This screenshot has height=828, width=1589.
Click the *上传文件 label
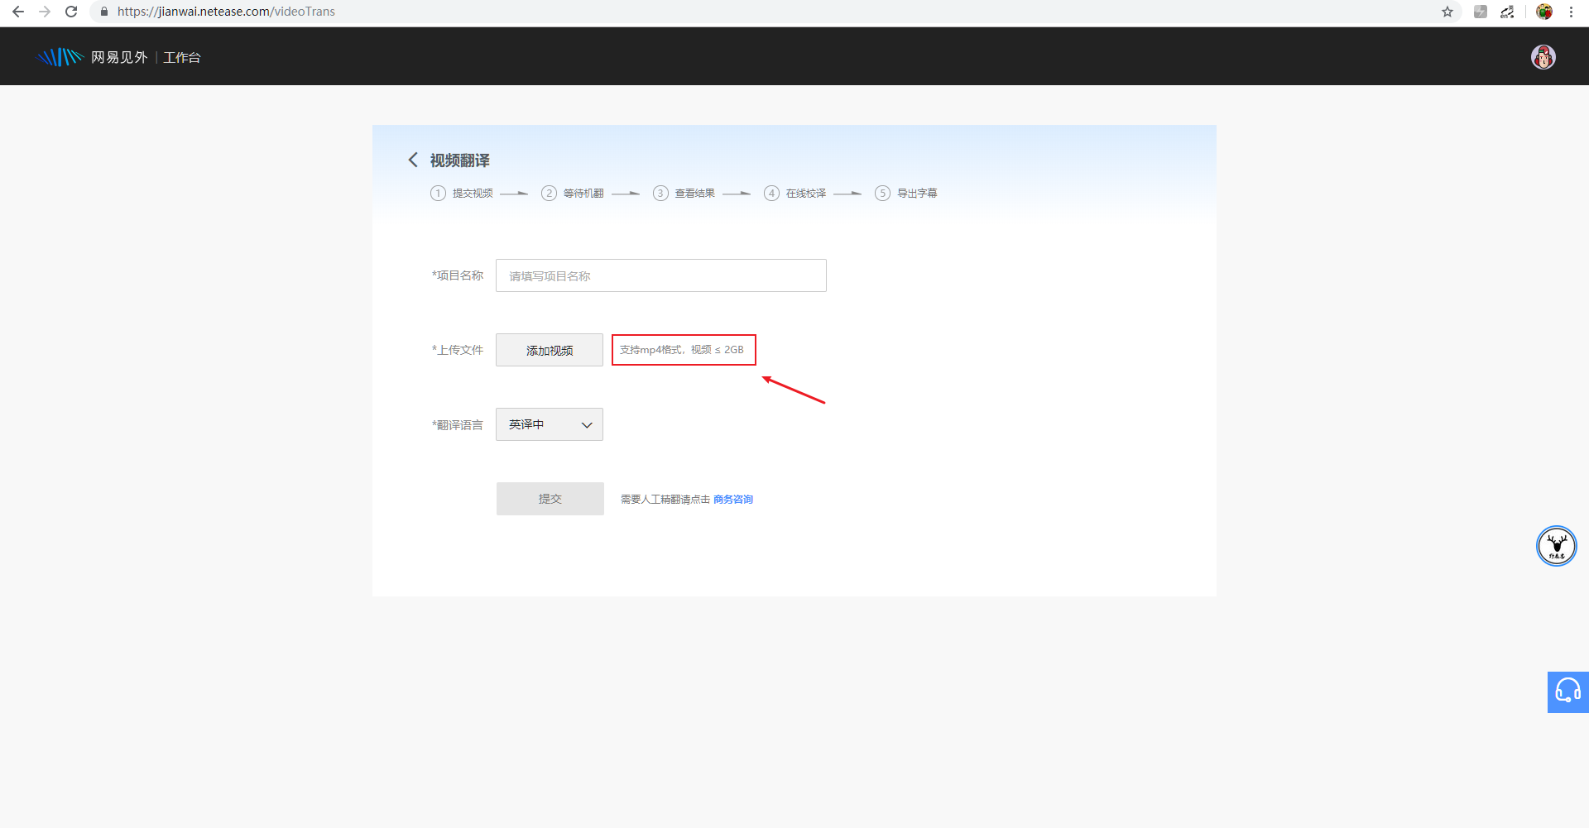pos(458,350)
